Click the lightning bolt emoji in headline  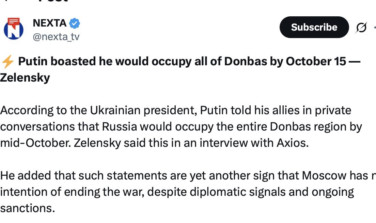7,62
